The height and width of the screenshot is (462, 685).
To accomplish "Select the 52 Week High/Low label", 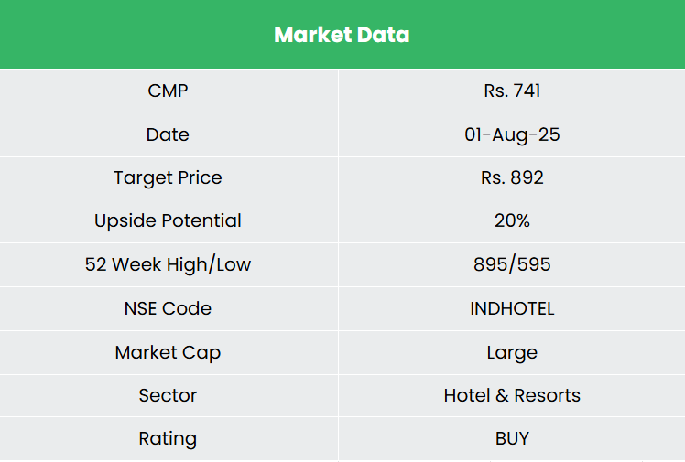I will [168, 264].
